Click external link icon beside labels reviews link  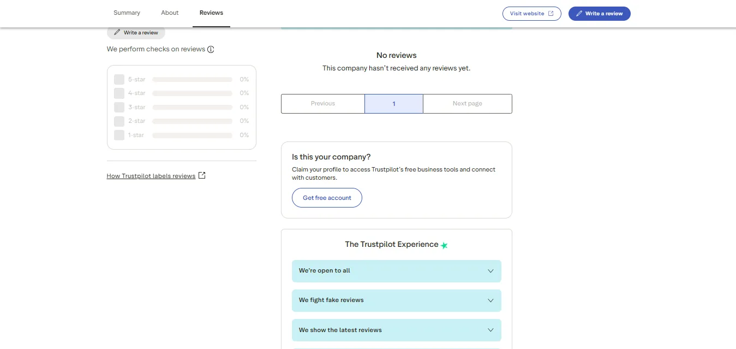tap(202, 175)
